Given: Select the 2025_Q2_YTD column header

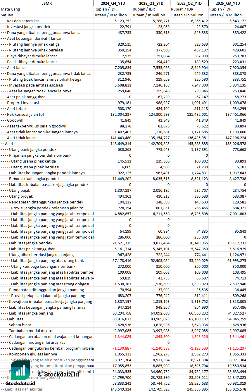Looking at the screenshot, I should click(189, 3).
